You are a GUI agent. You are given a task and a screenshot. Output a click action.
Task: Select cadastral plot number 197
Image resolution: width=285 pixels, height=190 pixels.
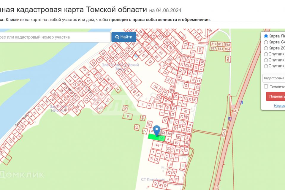161,107
